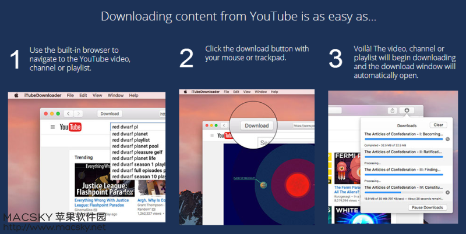Open YouTube hamburger menu in step 1 browser
The height and width of the screenshot is (234, 466).
52,127
